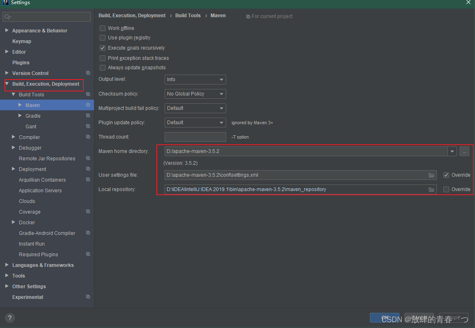475x328 pixels.
Task: Enable Print exception stack traces checkbox
Action: [103, 58]
